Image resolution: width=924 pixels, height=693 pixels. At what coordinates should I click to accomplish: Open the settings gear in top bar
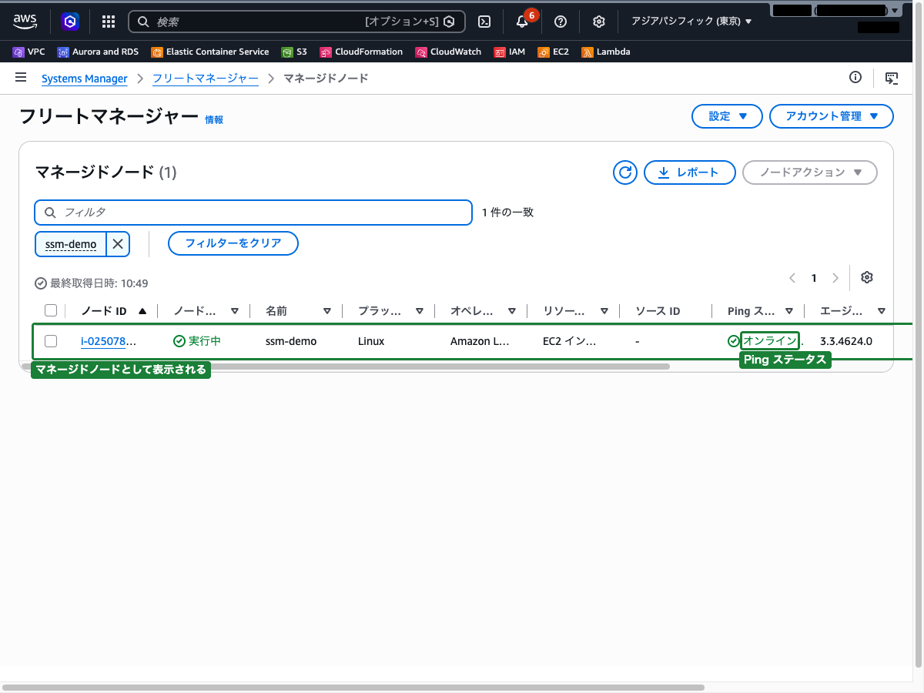click(x=599, y=22)
